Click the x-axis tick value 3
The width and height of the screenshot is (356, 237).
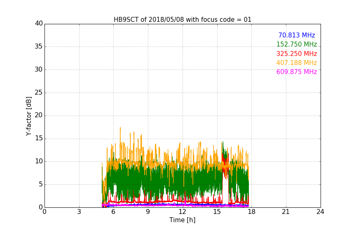coord(79,212)
